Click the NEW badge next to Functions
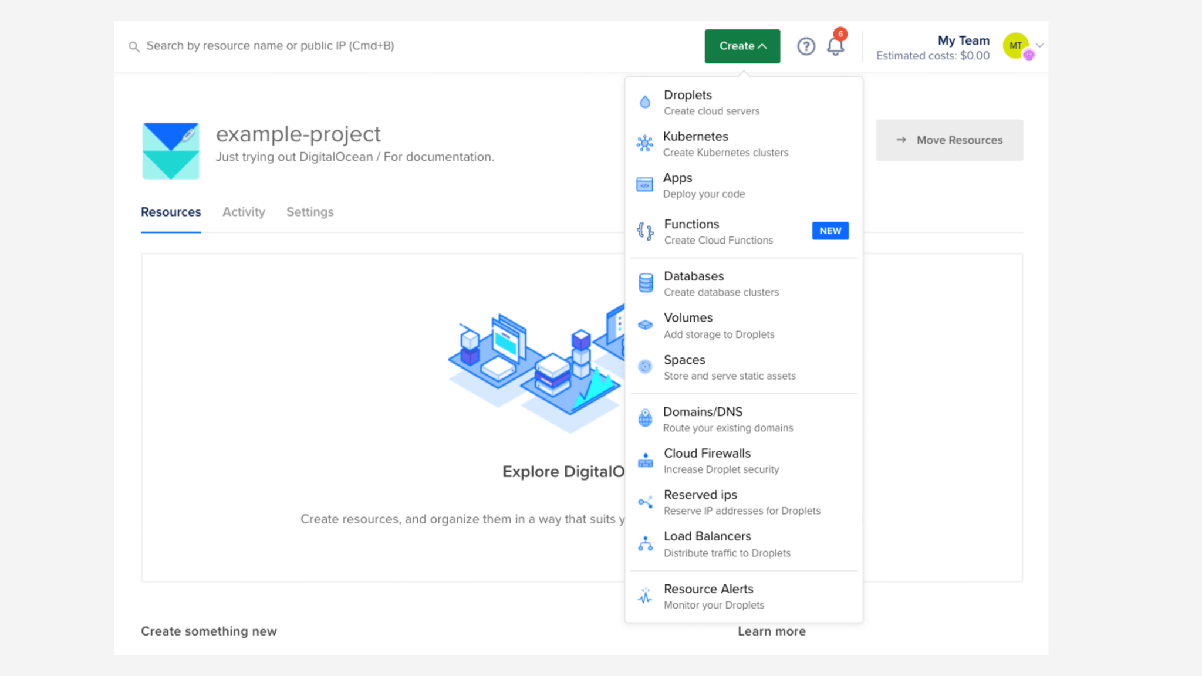The image size is (1202, 676). (830, 231)
